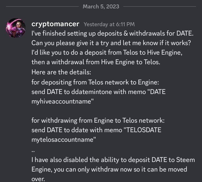Click the March 5, 2023 date divider
Viewport: 202px width, 182px height.
pyautogui.click(x=101, y=6)
